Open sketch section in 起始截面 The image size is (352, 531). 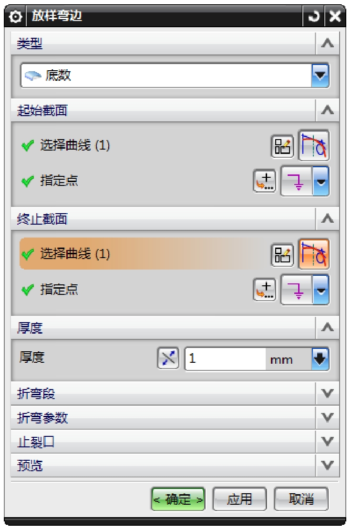tap(282, 147)
